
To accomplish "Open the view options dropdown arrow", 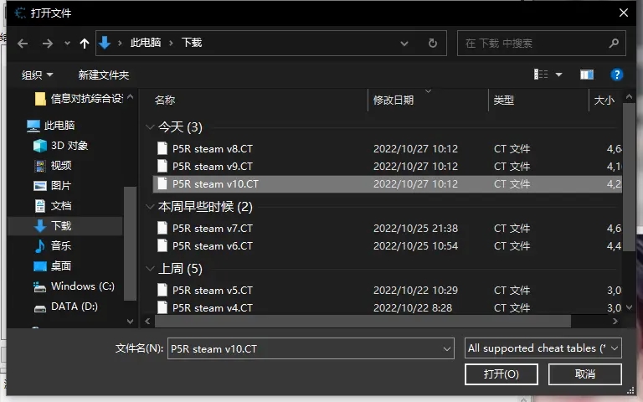I will 558,75.
